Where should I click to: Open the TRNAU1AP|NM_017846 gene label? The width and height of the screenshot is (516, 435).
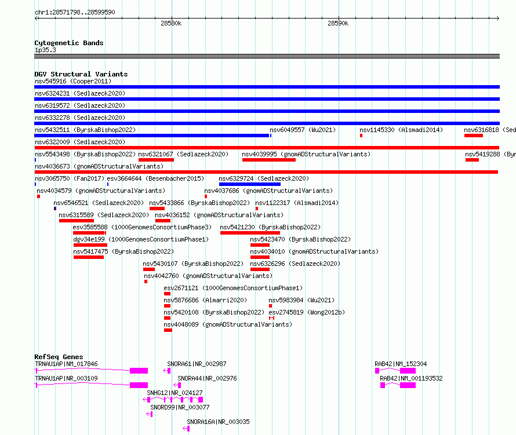coord(66,364)
